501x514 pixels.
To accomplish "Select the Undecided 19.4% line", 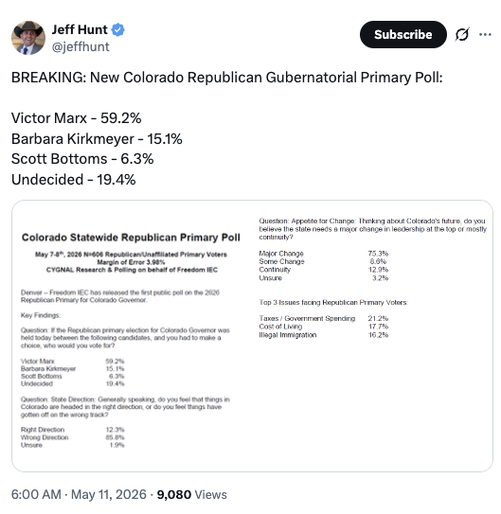I will coord(74,180).
